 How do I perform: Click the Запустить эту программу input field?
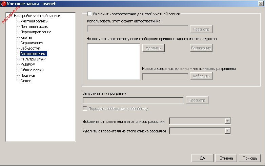pos(133,100)
